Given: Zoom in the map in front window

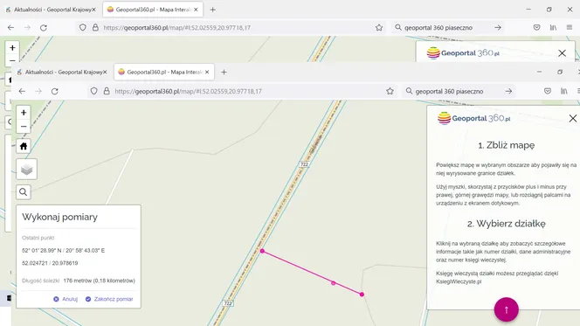Looking at the screenshot, I should tap(24, 113).
